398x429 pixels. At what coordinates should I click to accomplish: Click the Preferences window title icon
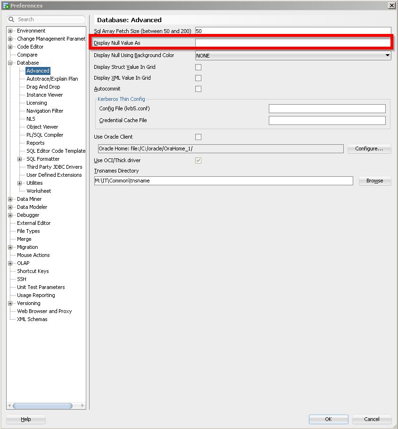[6, 6]
